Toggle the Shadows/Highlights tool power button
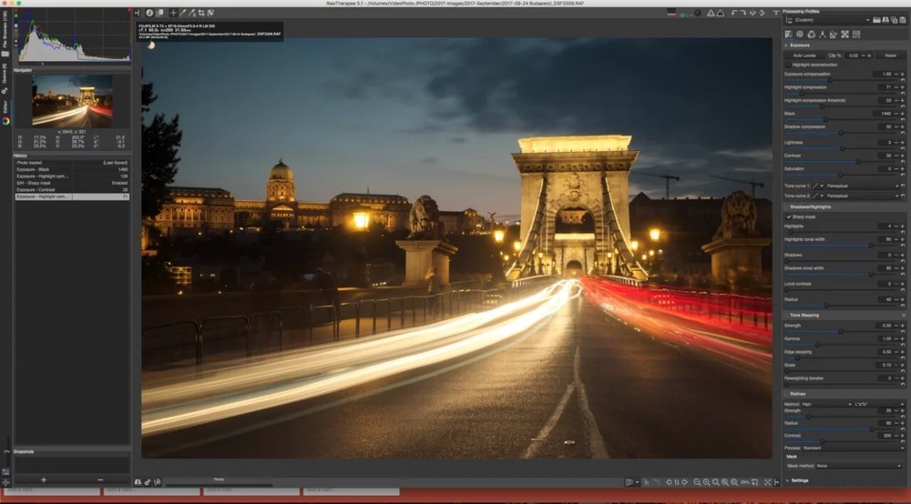Screen dimensions: 911x504 pyautogui.click(x=787, y=207)
